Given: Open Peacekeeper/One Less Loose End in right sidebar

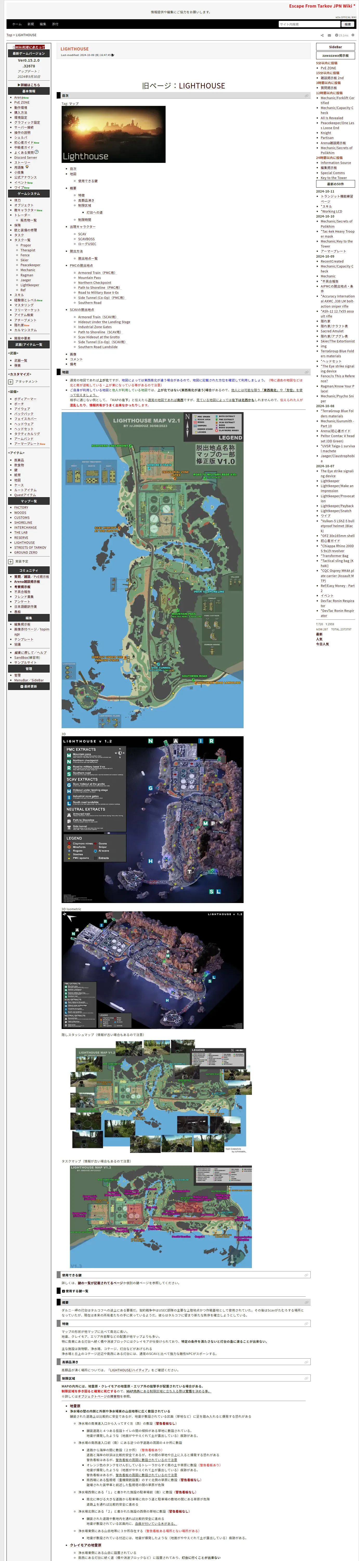Looking at the screenshot, I should pos(337,125).
